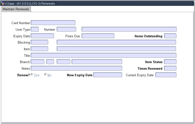Click the first Branch field
195x124 pixels.
(x=38, y=62)
